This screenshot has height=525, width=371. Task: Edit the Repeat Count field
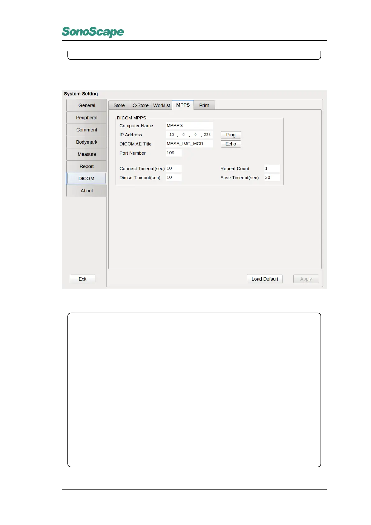[272, 168]
